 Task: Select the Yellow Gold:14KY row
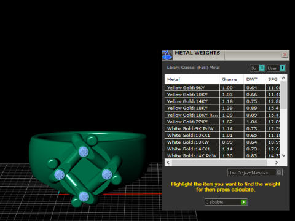pos(222,101)
